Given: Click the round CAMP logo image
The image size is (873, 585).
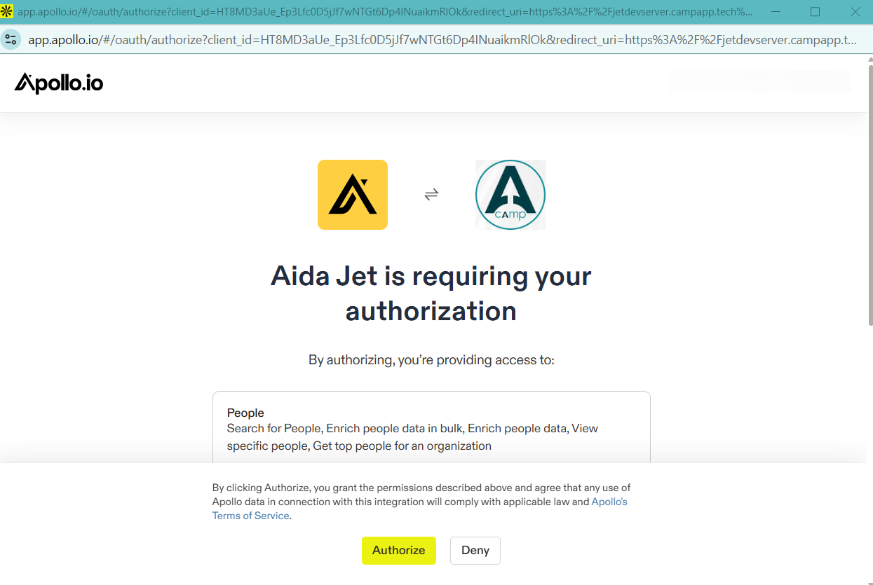Looking at the screenshot, I should pyautogui.click(x=510, y=195).
